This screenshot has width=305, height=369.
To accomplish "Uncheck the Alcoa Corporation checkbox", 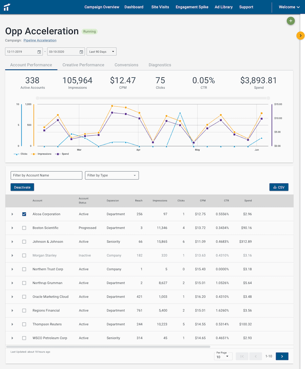I will pos(24,214).
